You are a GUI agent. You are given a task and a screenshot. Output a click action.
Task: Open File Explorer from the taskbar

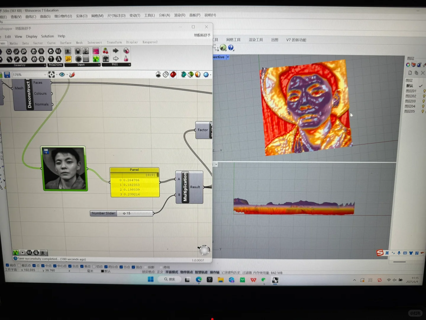point(220,280)
